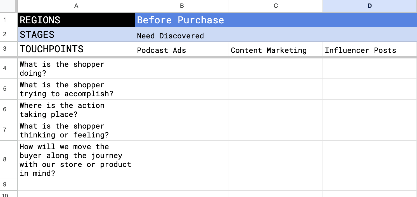417x197 pixels.
Task: Click the TOUCHPOINTS cell
Action: click(x=76, y=49)
